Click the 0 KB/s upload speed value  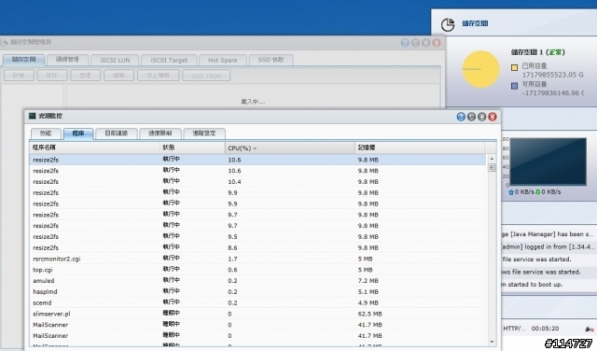tap(524, 192)
